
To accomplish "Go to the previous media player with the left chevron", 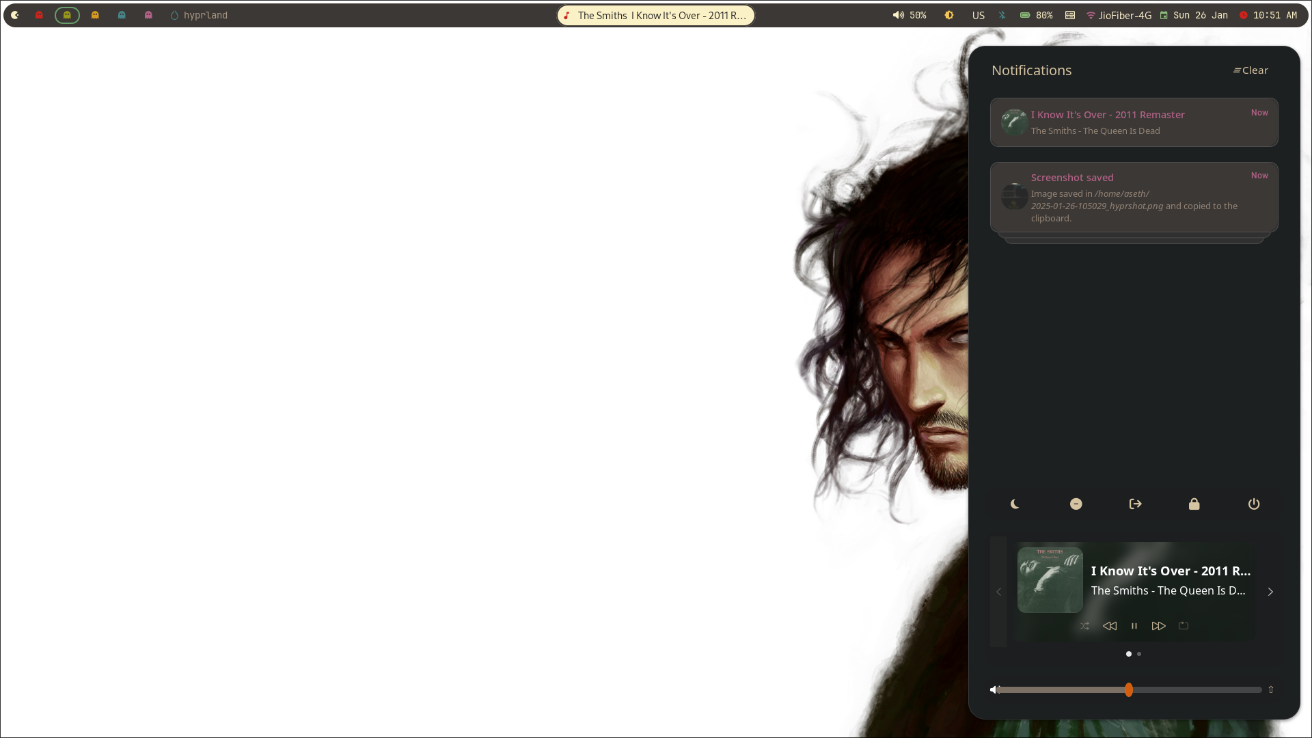I will (x=998, y=592).
